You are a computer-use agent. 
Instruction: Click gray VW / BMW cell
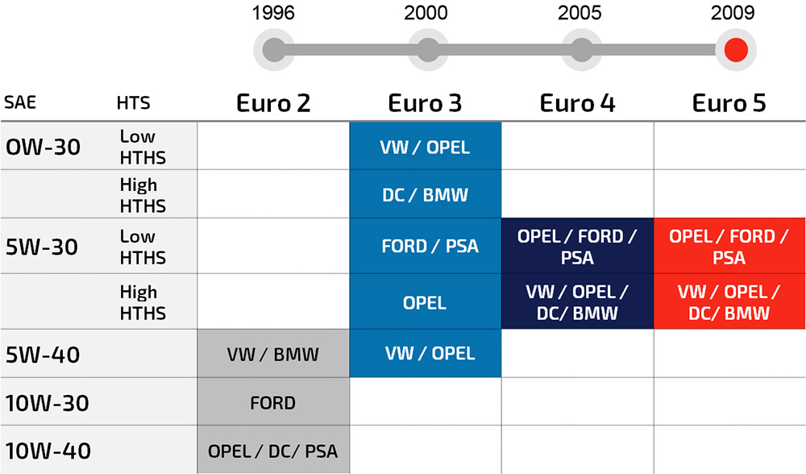coord(273,354)
